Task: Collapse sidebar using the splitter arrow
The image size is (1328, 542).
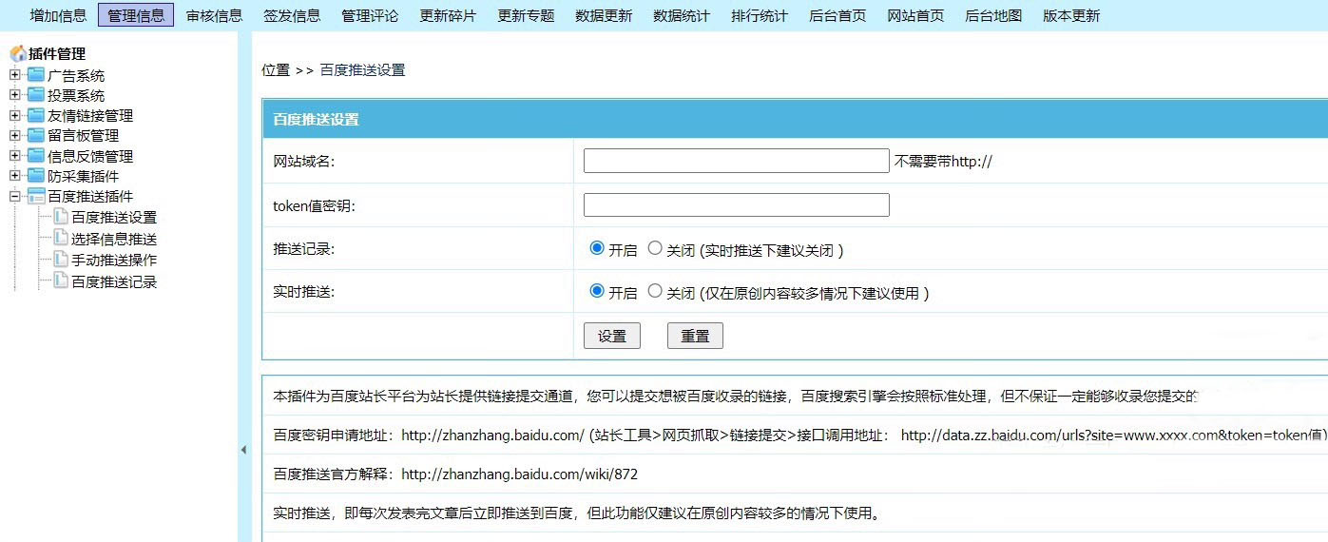Action: (x=242, y=450)
